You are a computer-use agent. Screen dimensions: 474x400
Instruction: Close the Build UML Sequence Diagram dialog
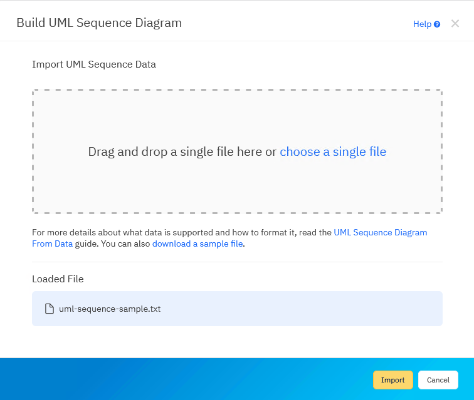coord(455,24)
